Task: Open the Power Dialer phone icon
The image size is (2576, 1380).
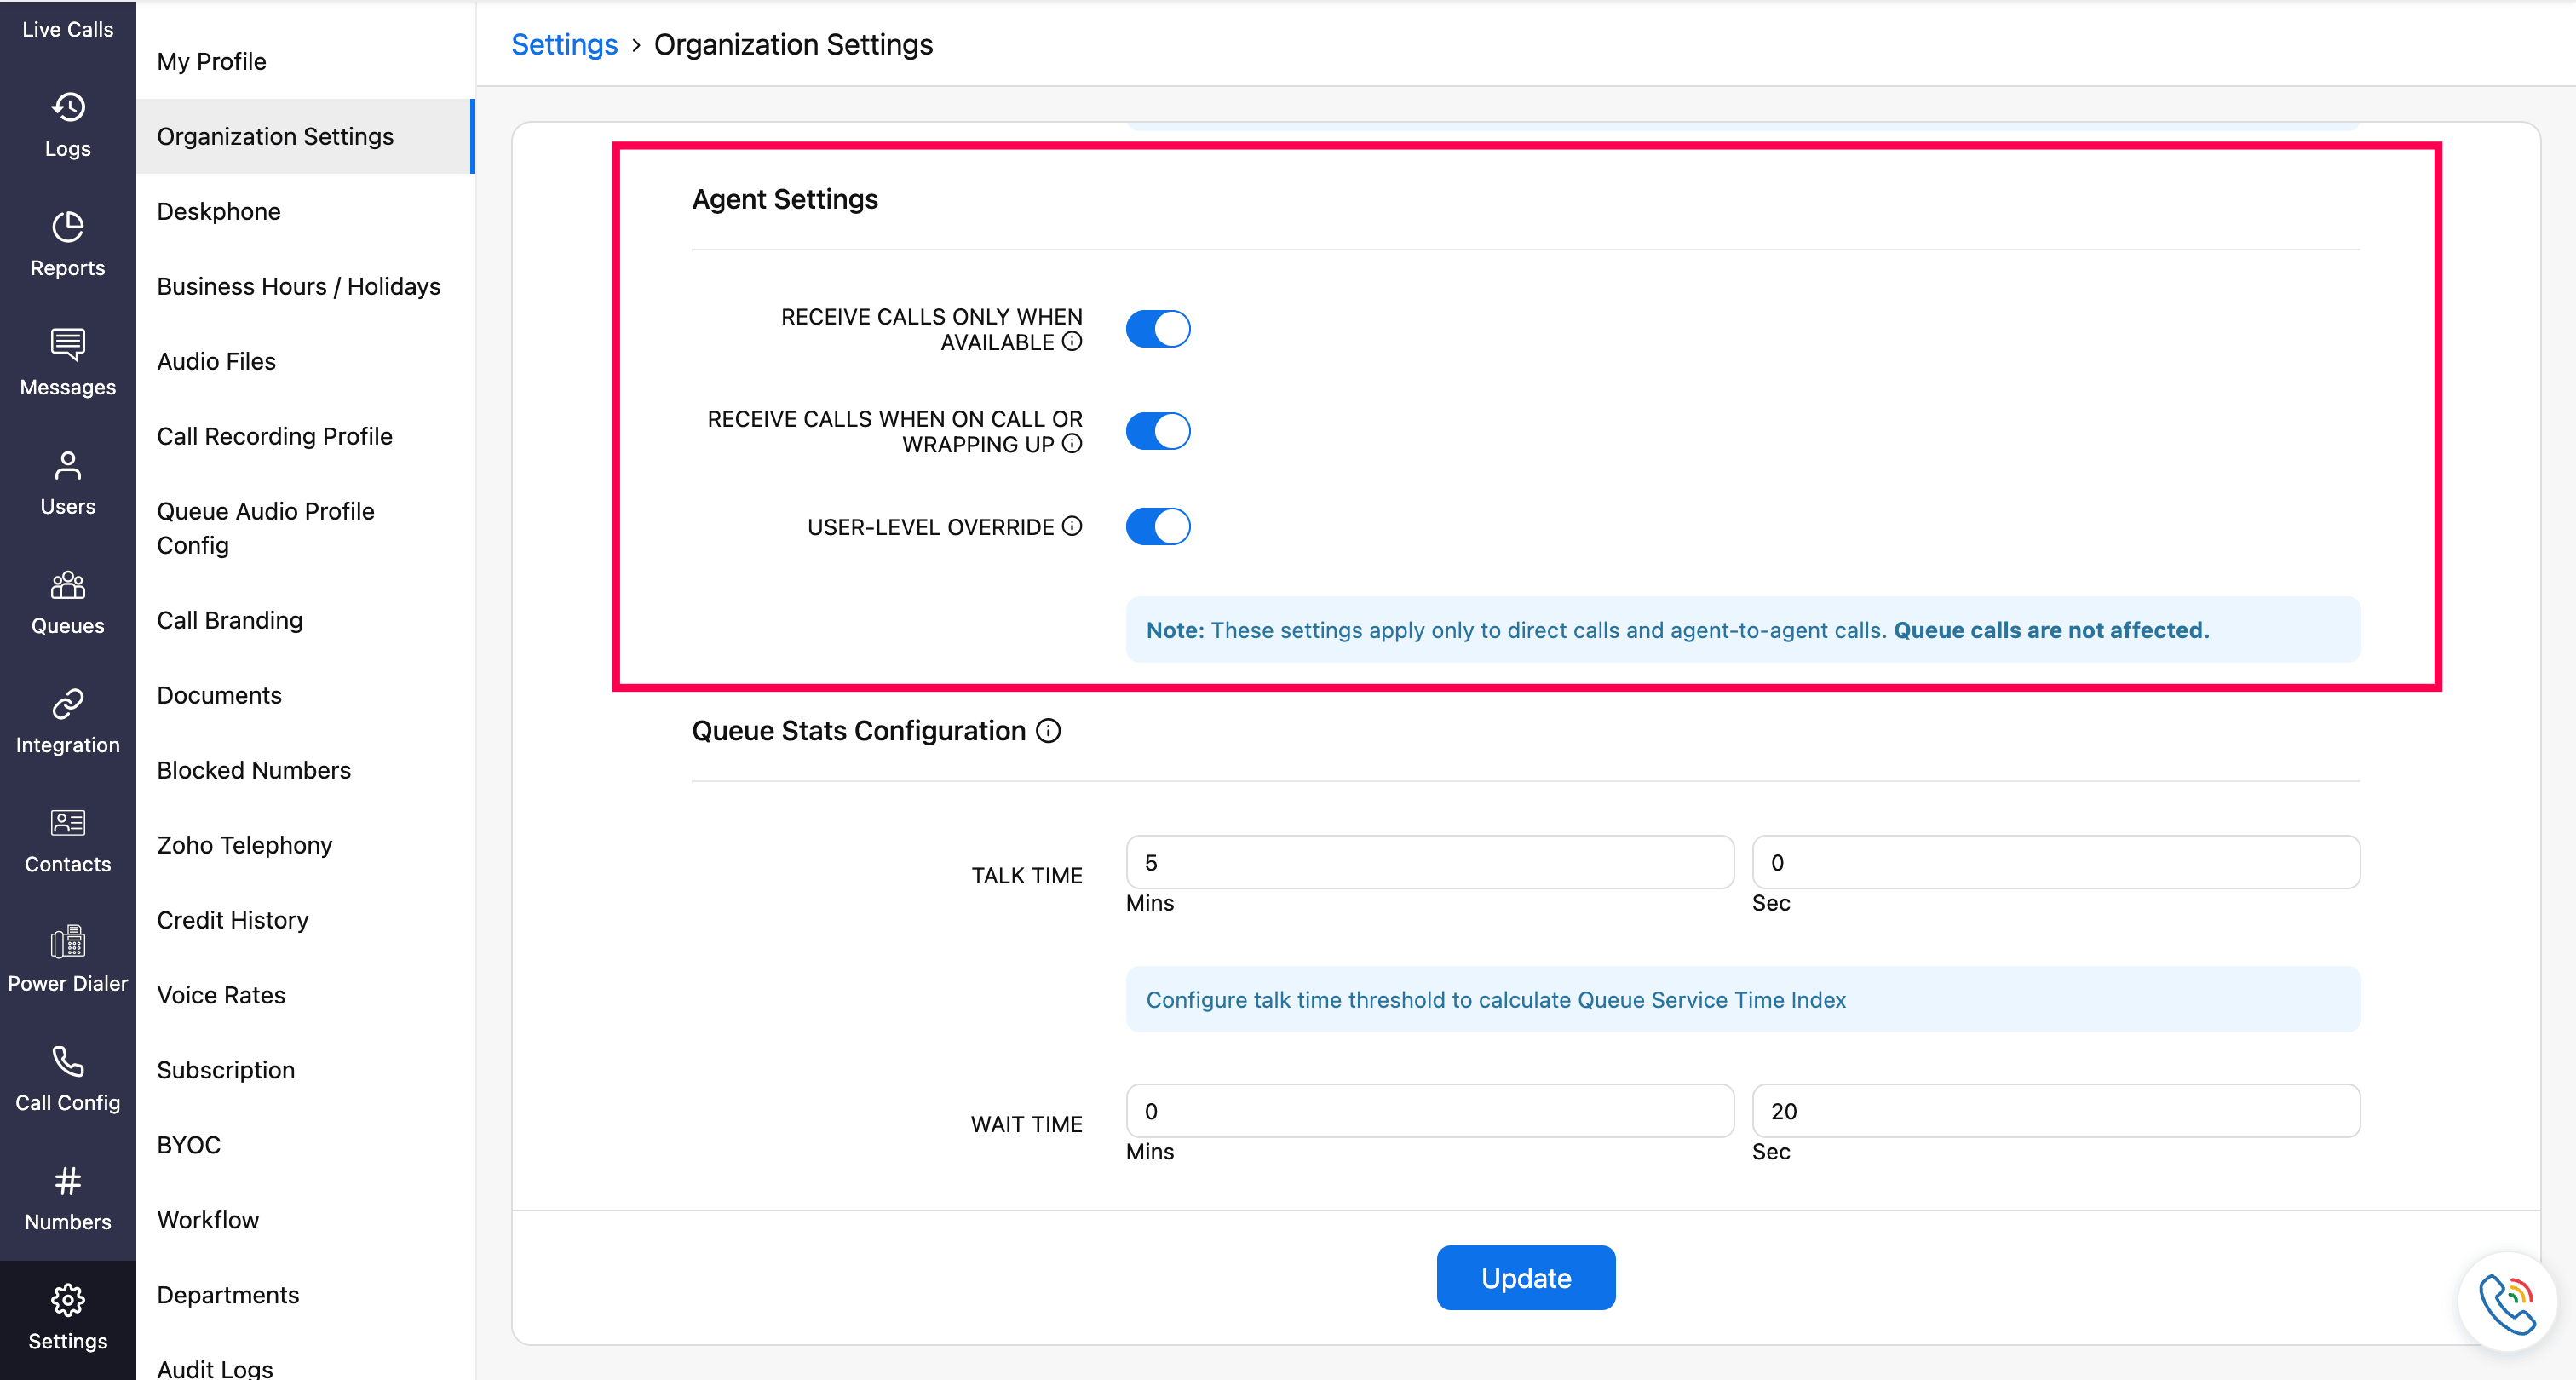Action: tap(68, 942)
